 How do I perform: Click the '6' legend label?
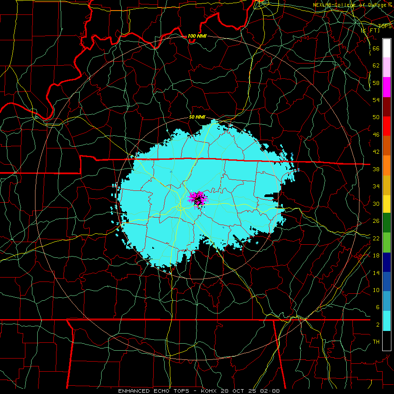click(x=377, y=307)
